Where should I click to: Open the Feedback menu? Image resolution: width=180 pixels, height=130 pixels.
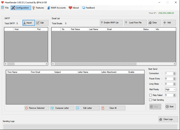[x=88, y=8]
